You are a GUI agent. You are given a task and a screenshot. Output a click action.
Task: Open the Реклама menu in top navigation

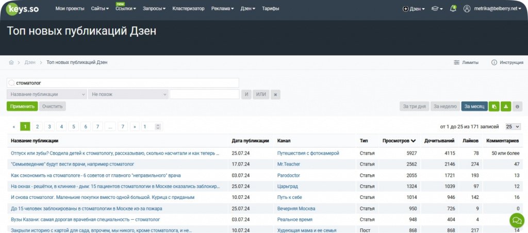coord(222,9)
